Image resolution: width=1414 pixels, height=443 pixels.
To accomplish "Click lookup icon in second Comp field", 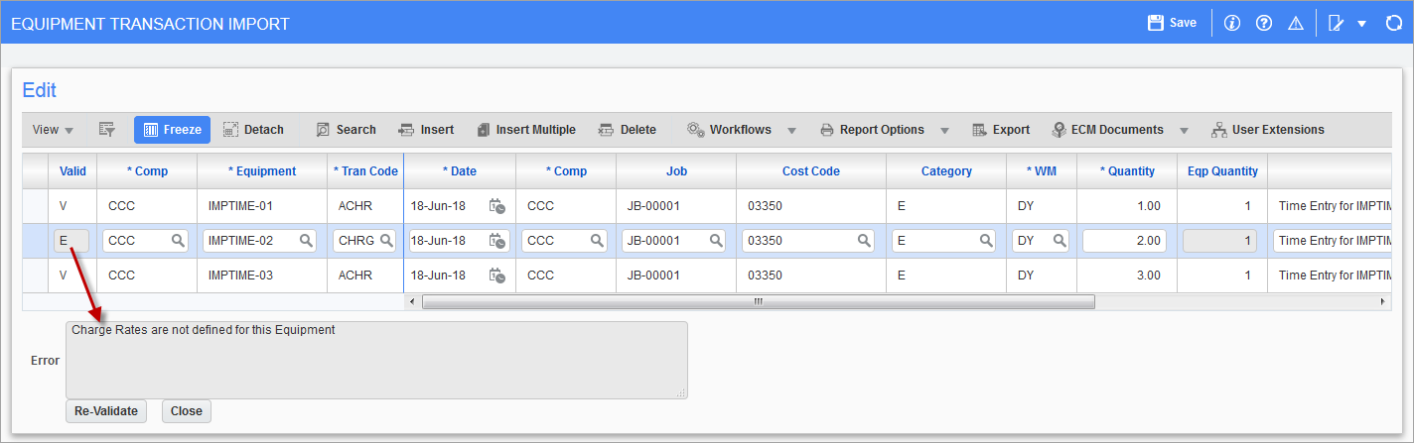I will click(x=597, y=241).
